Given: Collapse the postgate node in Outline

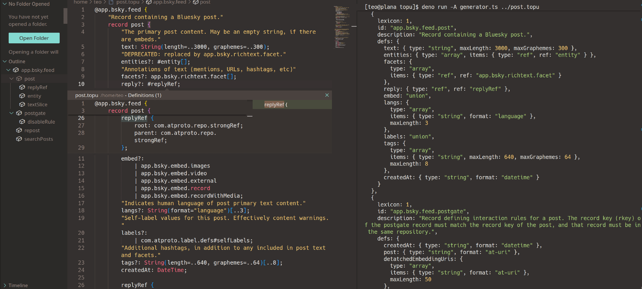Looking at the screenshot, I should tap(12, 113).
